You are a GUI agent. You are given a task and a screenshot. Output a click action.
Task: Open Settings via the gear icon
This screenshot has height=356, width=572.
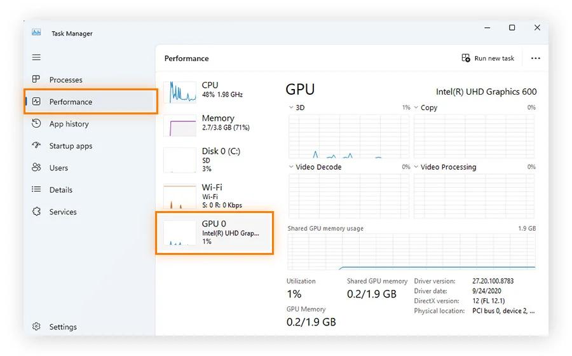coord(36,327)
